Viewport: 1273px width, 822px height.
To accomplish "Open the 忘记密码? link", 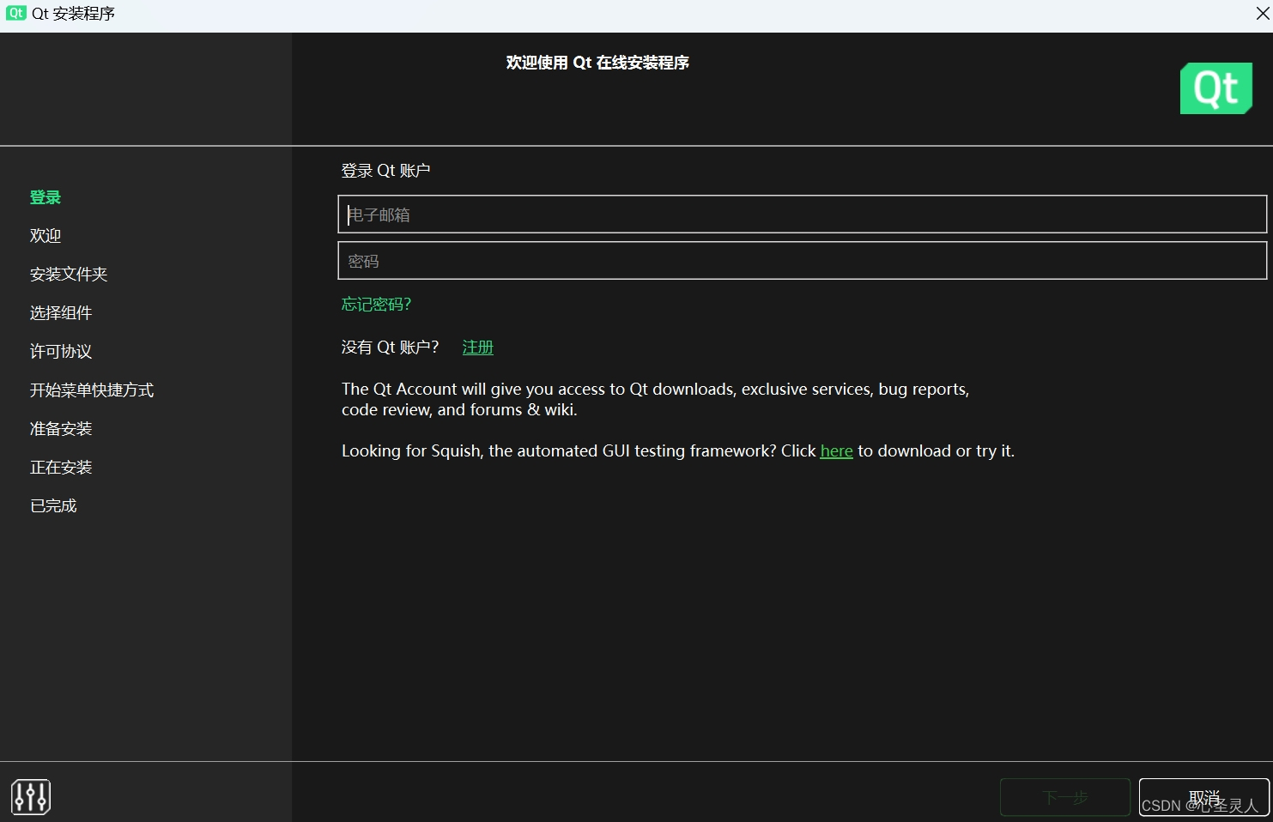I will pos(375,304).
